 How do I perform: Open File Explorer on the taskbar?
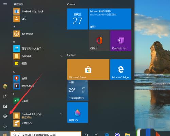coord(128,134)
